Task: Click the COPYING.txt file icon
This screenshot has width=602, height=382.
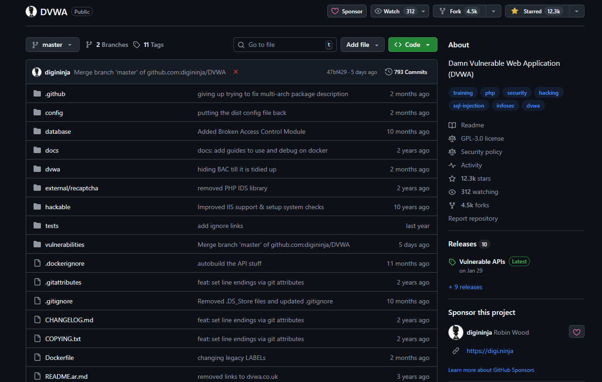Action: click(37, 339)
